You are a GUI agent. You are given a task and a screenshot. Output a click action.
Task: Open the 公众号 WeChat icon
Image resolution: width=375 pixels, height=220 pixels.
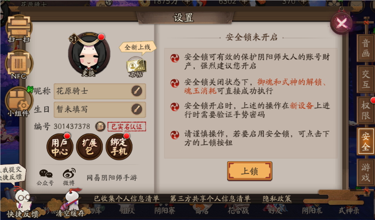click(45, 177)
